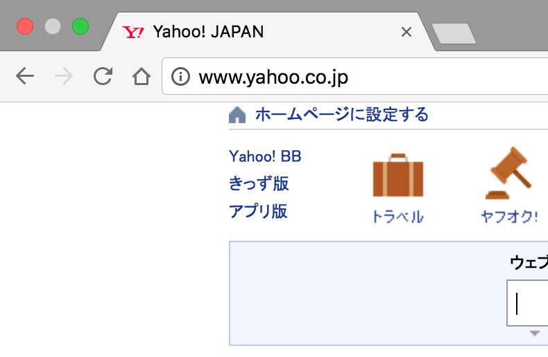The width and height of the screenshot is (548, 357).
Task: Open the Yahoo! BB link
Action: click(x=265, y=156)
